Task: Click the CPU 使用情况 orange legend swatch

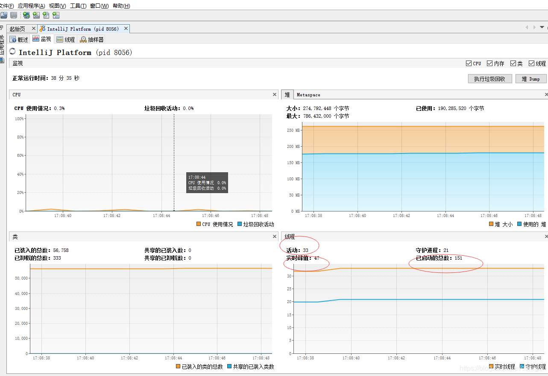Action: click(199, 224)
